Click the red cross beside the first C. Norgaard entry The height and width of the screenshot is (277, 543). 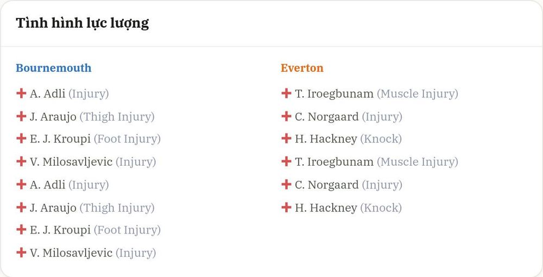[286, 116]
